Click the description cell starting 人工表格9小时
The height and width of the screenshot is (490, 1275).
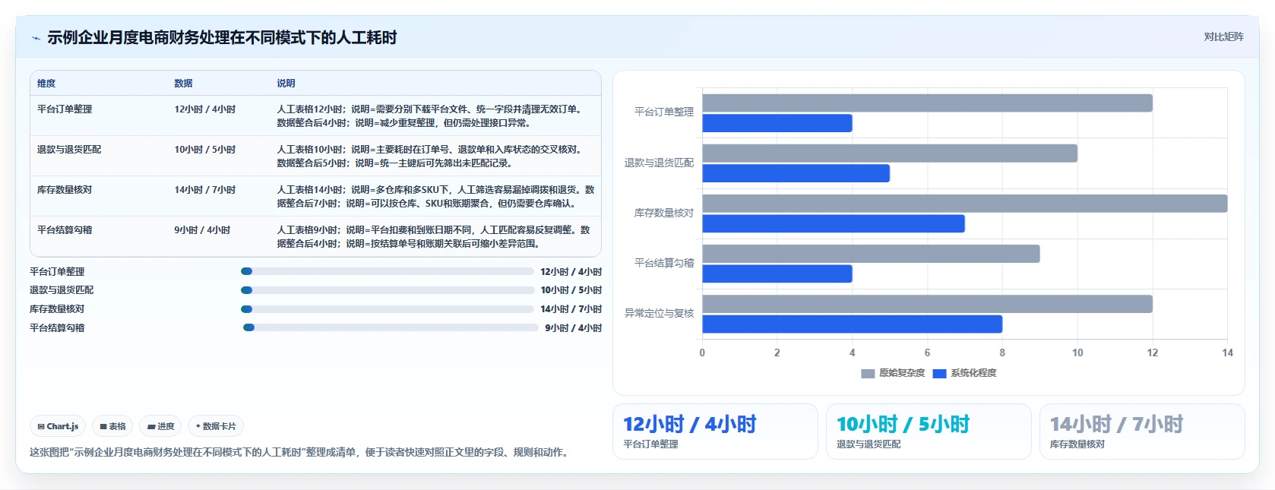(434, 237)
